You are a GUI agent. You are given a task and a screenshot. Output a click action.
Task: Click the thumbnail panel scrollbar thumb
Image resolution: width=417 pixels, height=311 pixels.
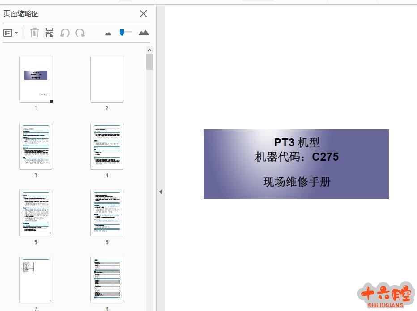[149, 61]
